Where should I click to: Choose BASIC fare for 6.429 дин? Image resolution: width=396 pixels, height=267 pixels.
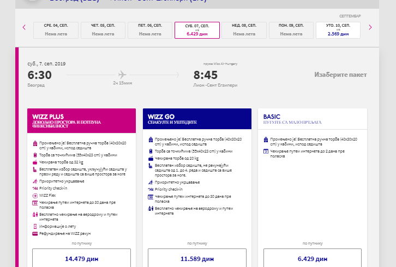point(313,259)
